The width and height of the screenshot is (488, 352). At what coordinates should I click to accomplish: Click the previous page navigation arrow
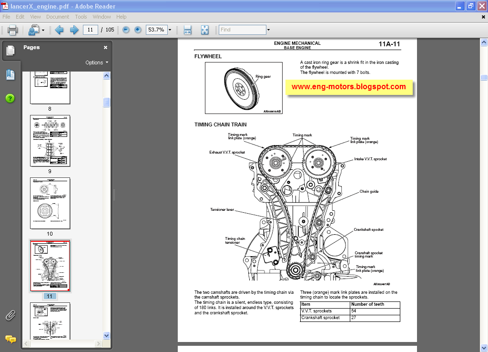[x=59, y=30]
